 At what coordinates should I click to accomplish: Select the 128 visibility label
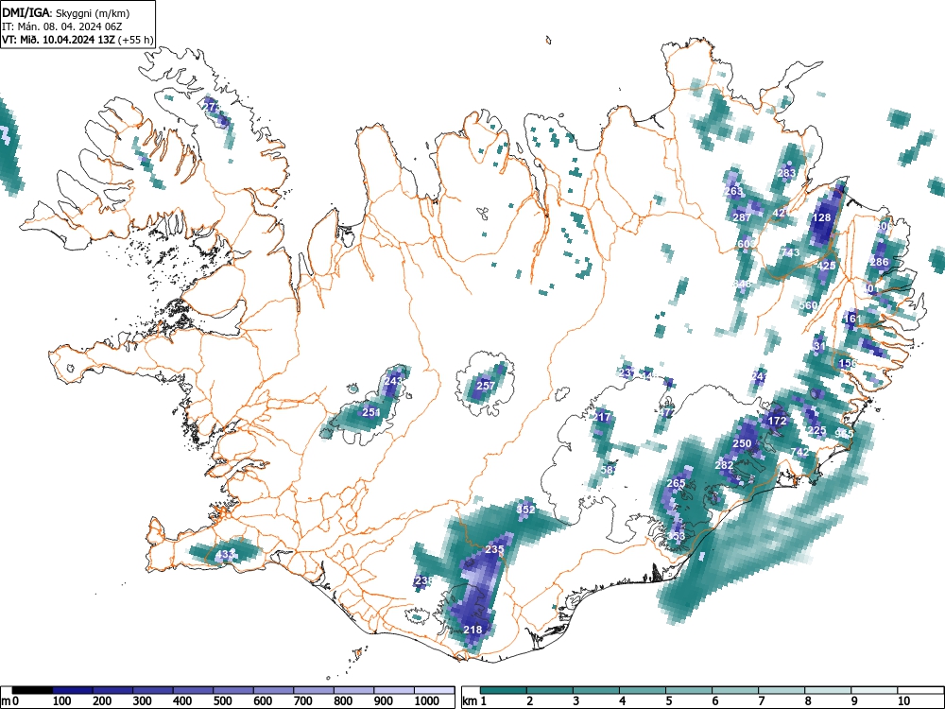(x=822, y=217)
